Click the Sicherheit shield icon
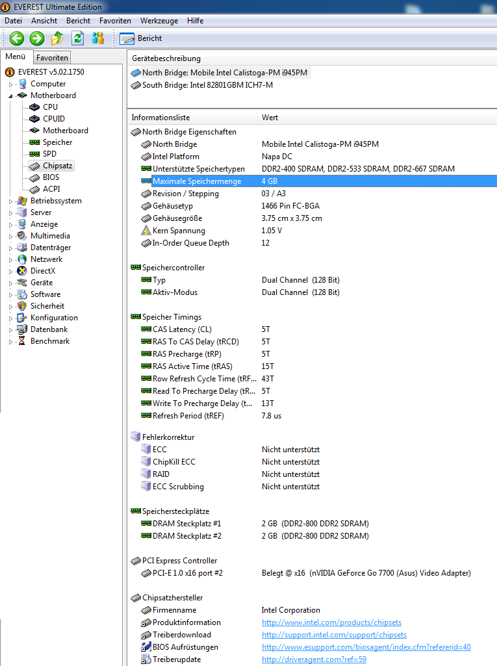The image size is (497, 666). point(22,306)
